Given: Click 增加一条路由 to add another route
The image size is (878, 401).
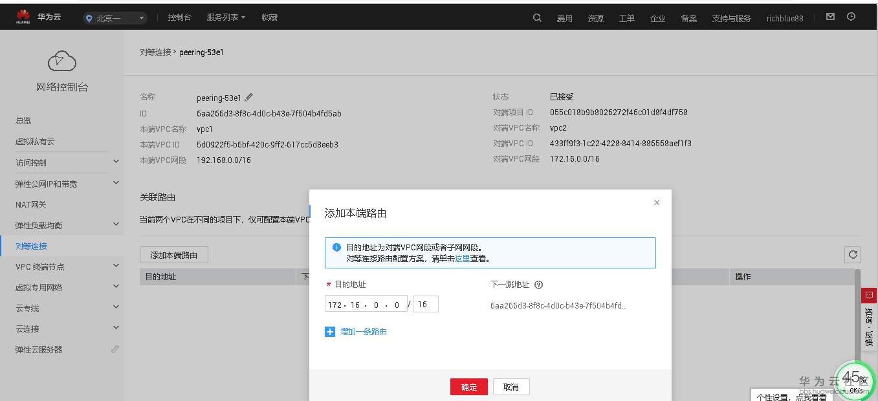Looking at the screenshot, I should click(x=363, y=331).
